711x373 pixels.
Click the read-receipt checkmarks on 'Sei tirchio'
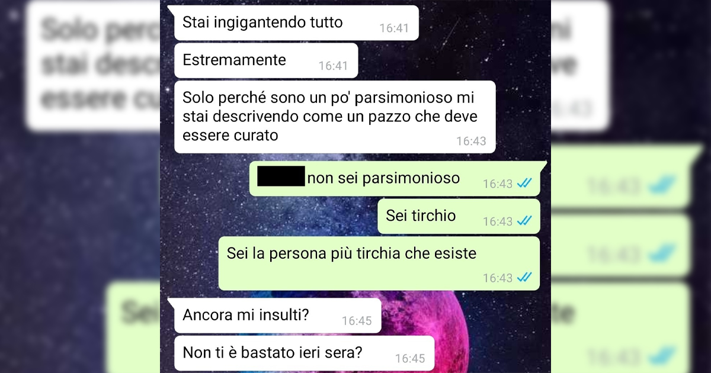point(524,221)
